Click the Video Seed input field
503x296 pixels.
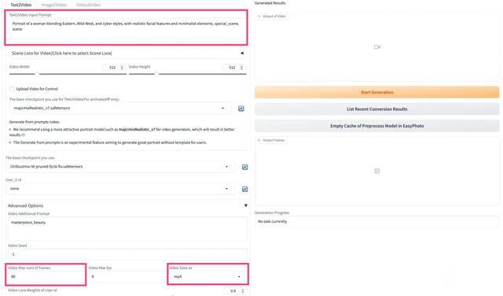127,254
